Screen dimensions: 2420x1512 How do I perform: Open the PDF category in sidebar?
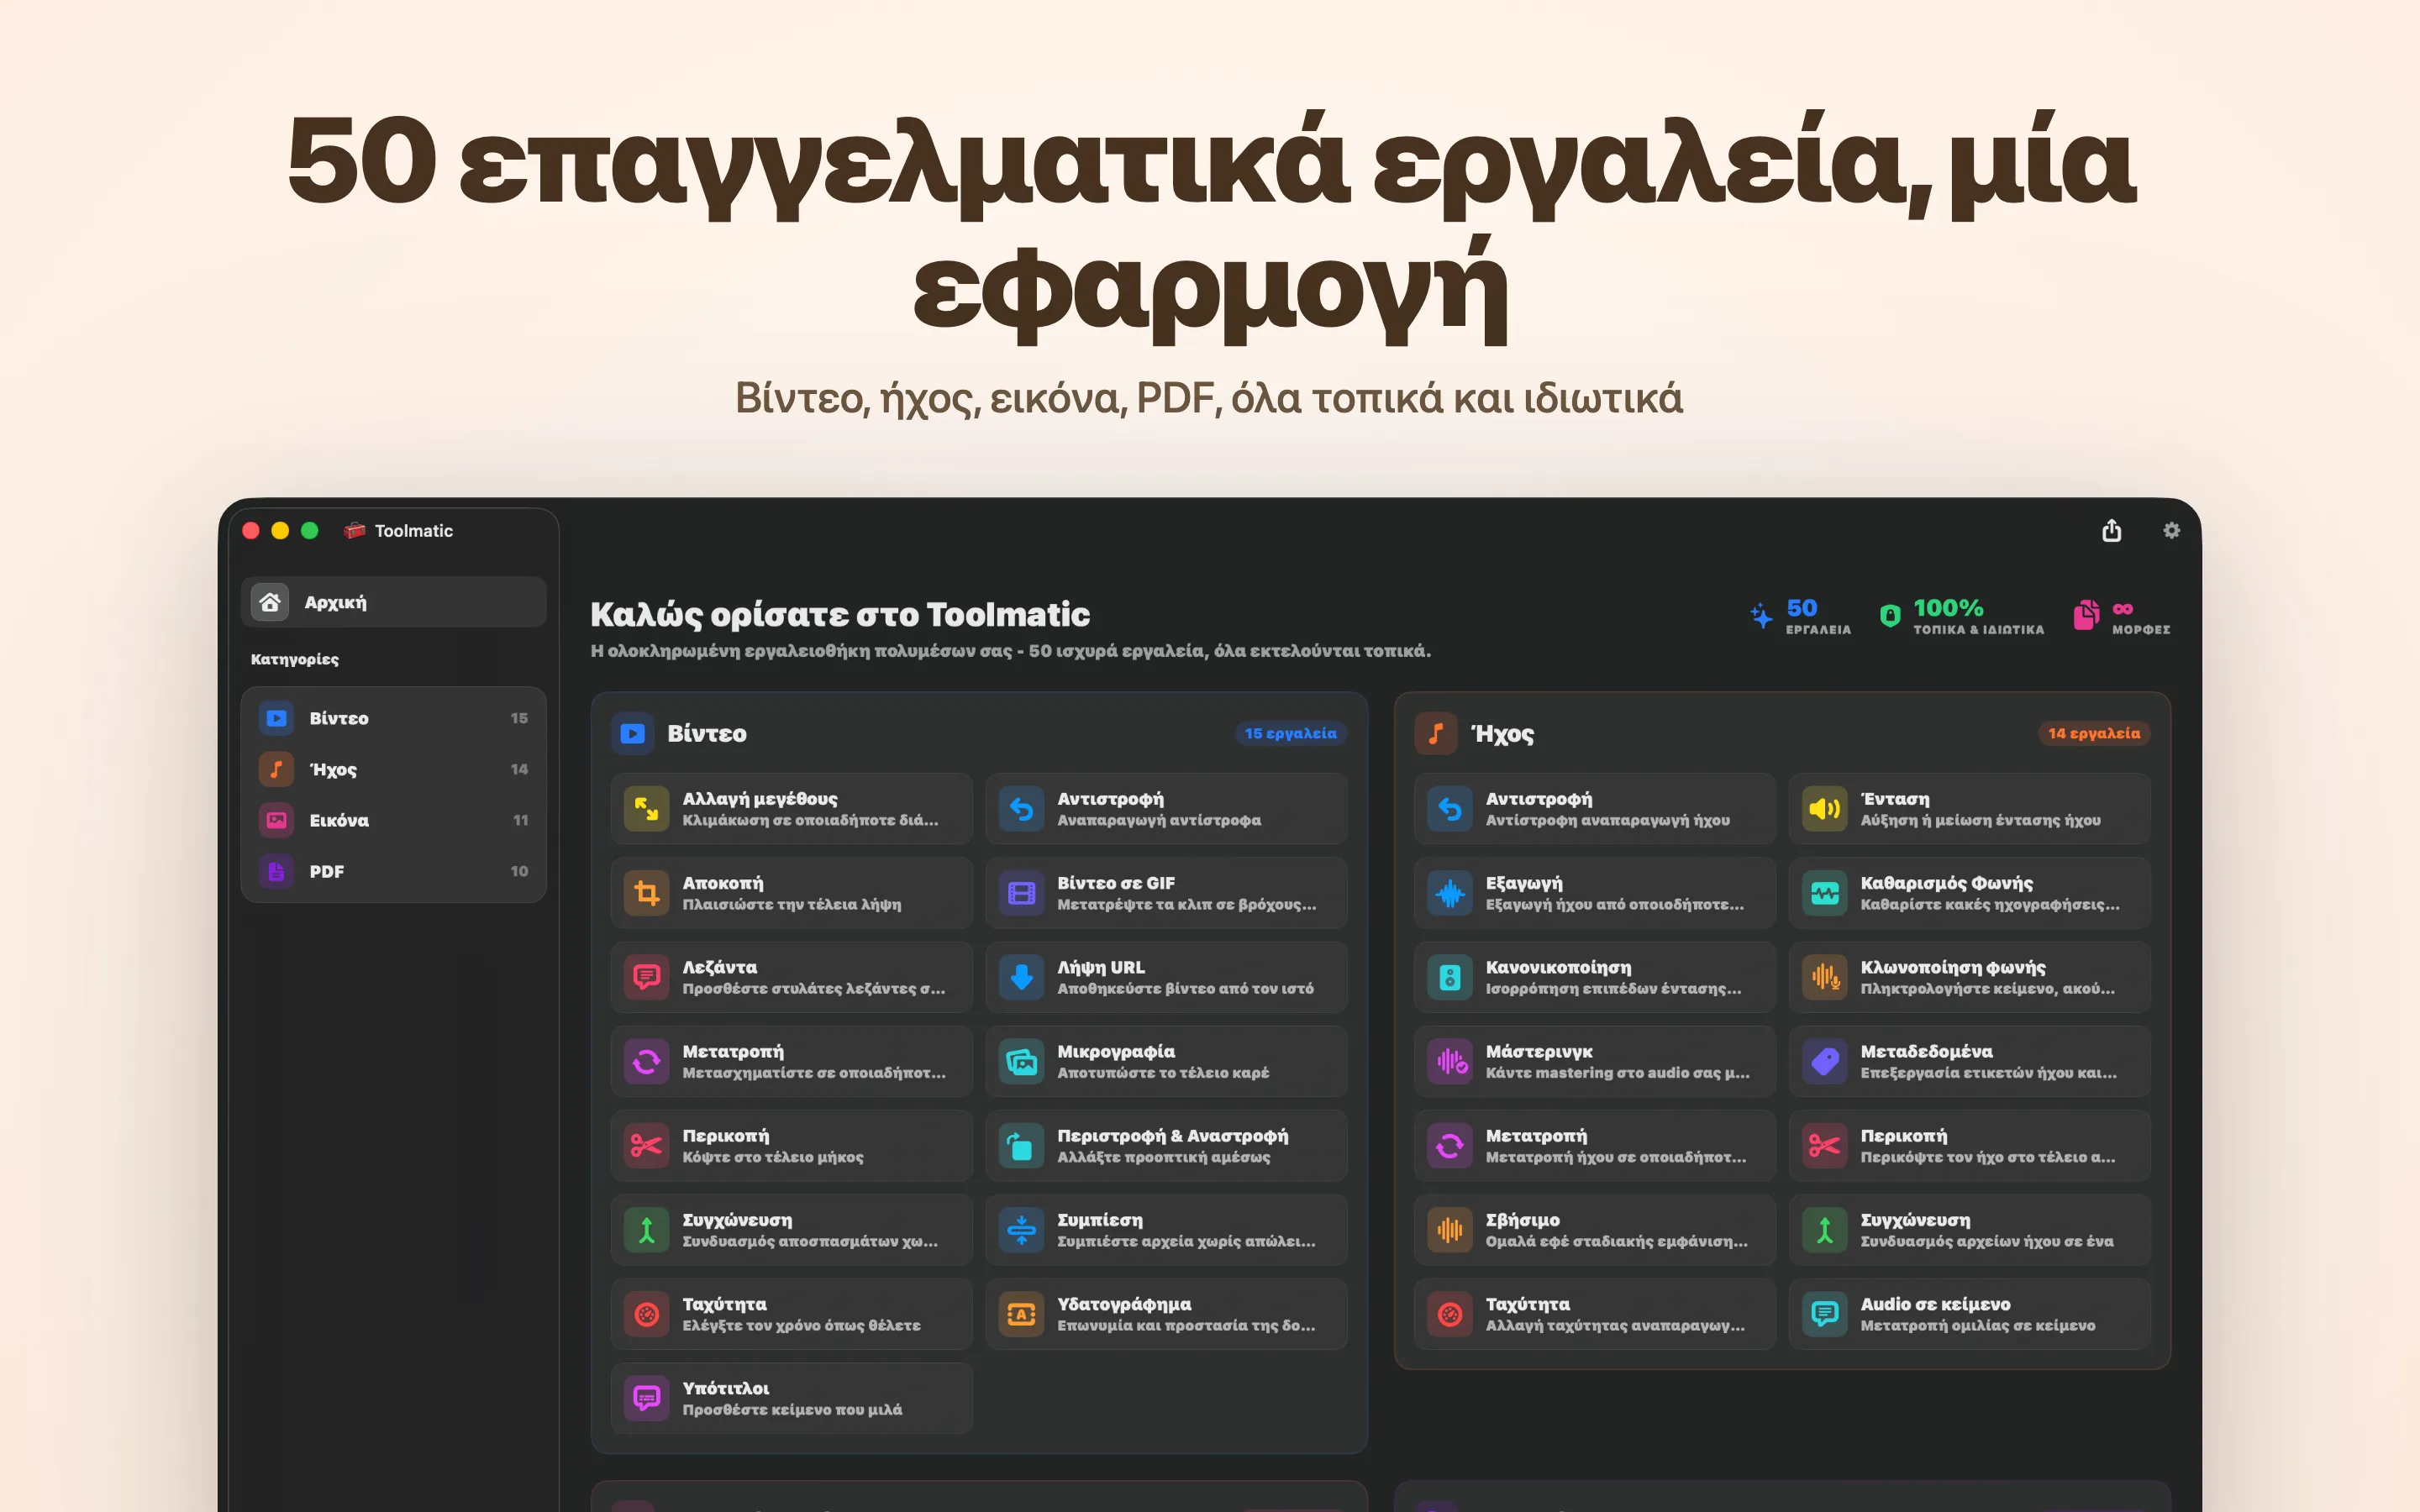393,871
